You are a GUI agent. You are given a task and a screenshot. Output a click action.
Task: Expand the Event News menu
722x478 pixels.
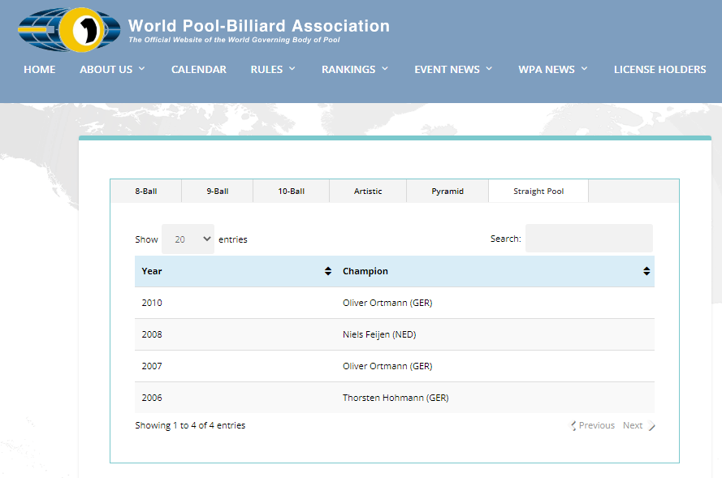(453, 70)
